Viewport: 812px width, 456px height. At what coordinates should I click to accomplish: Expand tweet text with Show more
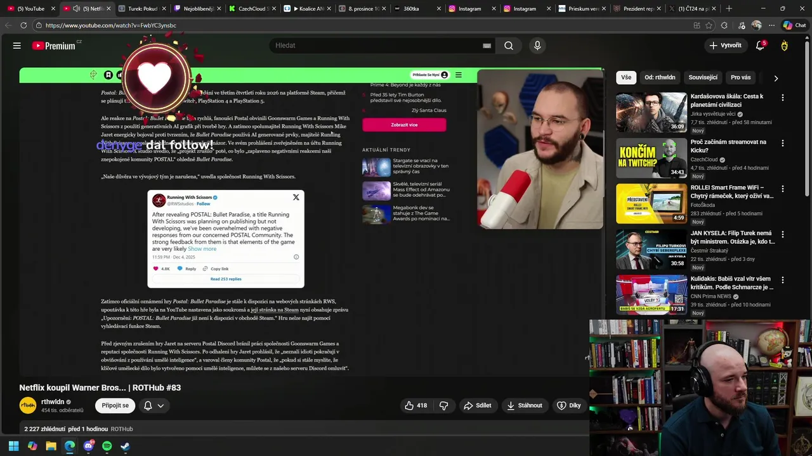tap(202, 249)
